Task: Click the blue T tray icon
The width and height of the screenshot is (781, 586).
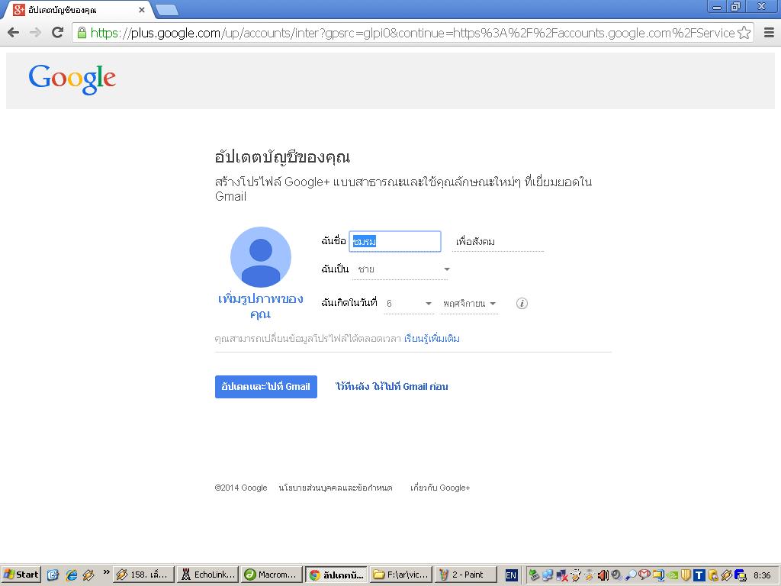Action: (x=699, y=575)
